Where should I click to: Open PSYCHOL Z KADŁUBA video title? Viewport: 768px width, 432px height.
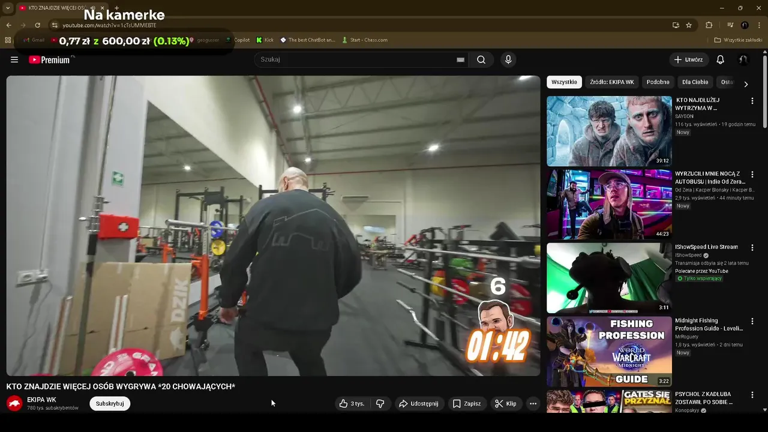click(704, 398)
